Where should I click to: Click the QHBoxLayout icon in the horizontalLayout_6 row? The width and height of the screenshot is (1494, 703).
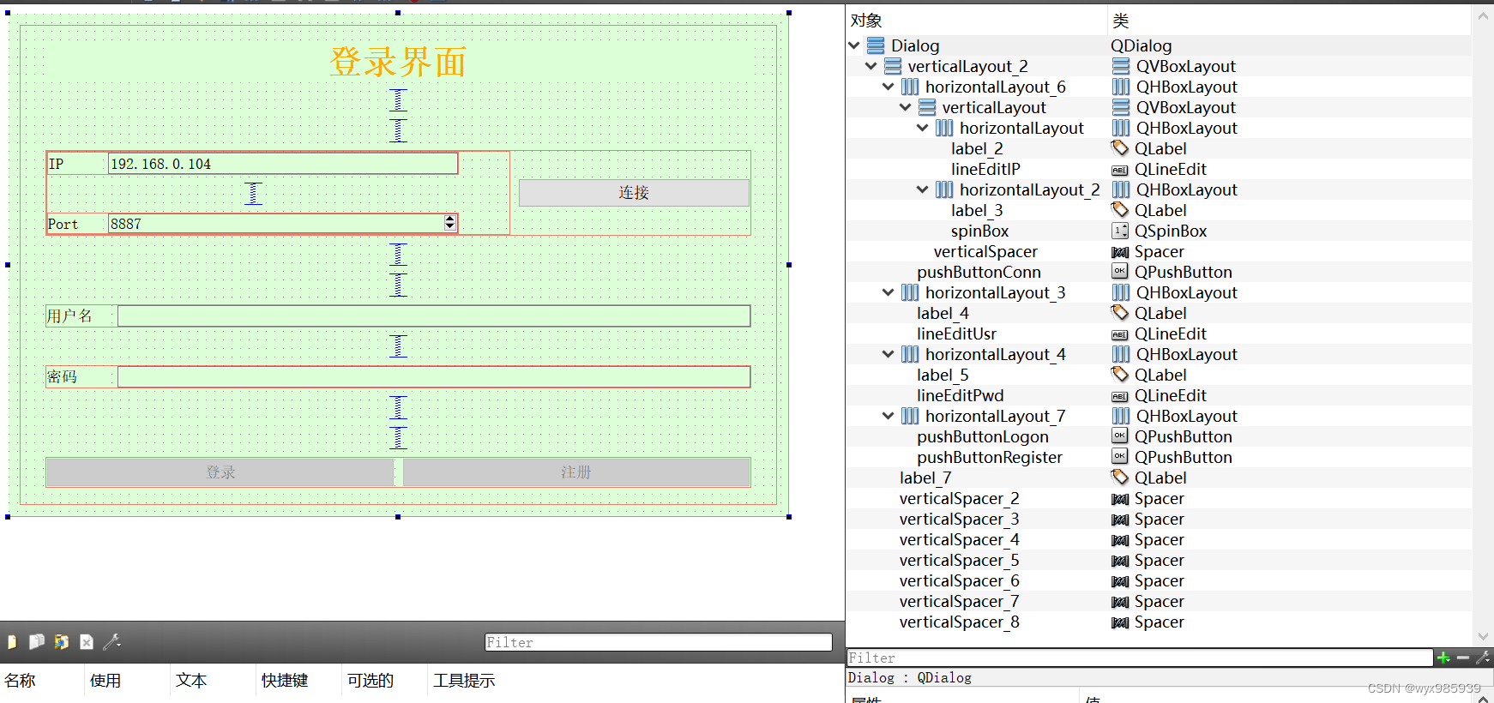tap(1121, 87)
